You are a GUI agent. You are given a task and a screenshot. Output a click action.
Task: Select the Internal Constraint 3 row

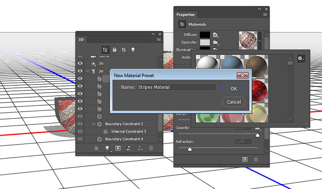click(121, 132)
